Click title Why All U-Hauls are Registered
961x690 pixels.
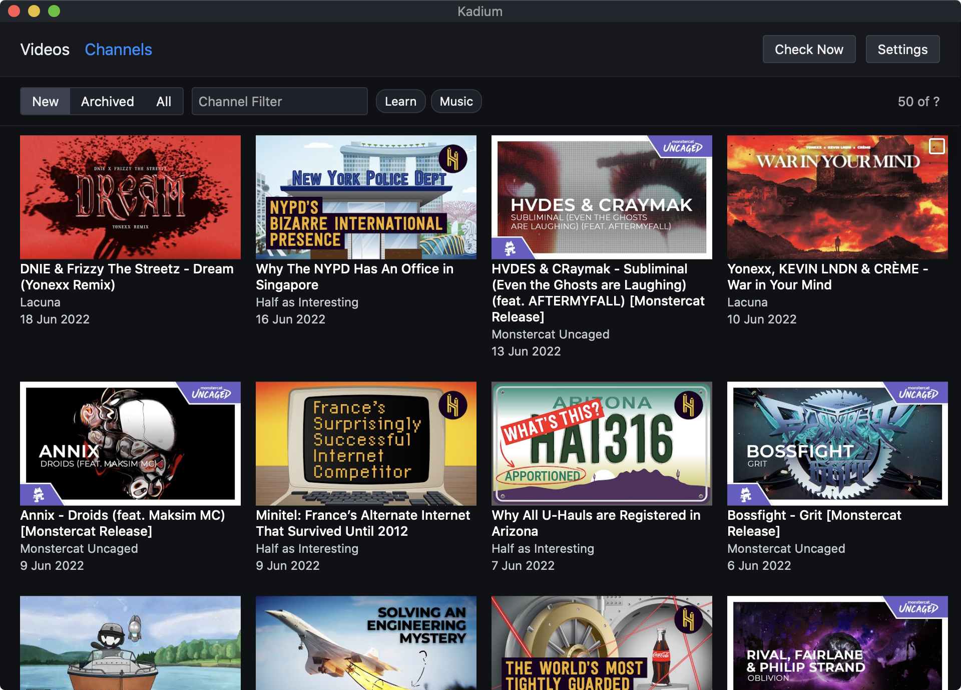596,523
